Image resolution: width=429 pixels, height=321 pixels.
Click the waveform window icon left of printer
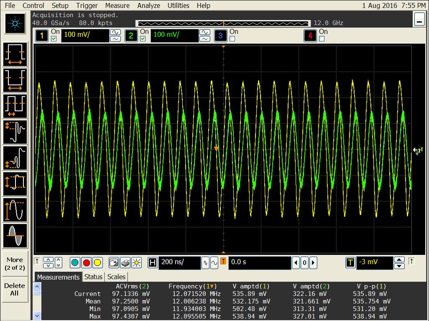[114, 263]
